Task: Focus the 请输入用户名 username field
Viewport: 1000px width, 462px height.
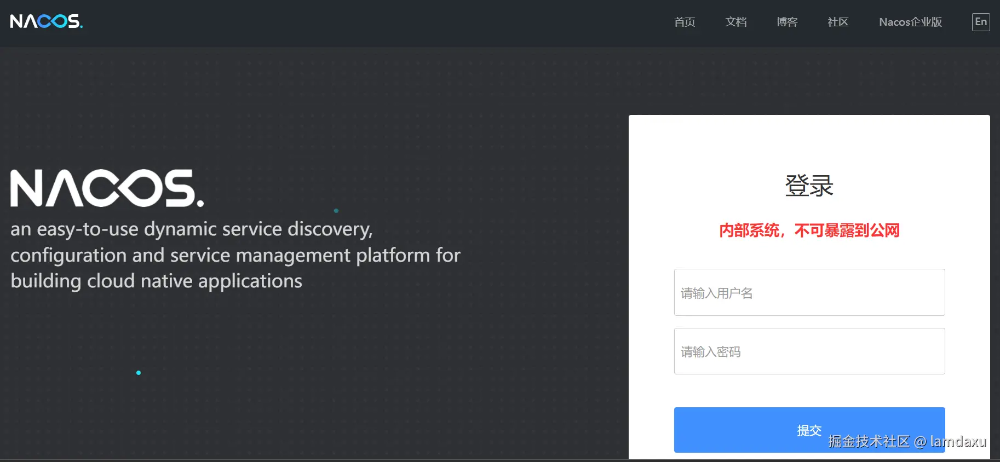Action: click(809, 292)
